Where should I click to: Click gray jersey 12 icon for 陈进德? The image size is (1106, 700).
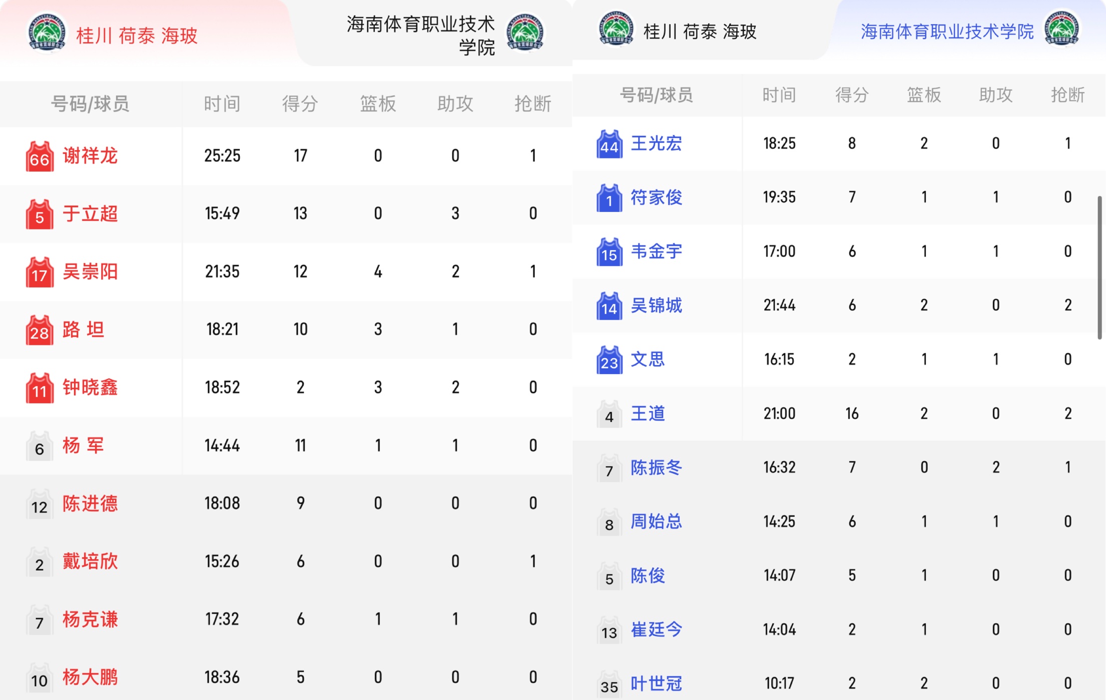[40, 504]
